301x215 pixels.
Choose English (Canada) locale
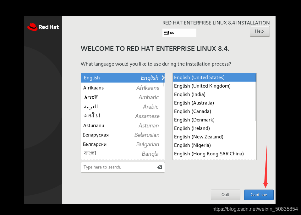click(x=214, y=111)
